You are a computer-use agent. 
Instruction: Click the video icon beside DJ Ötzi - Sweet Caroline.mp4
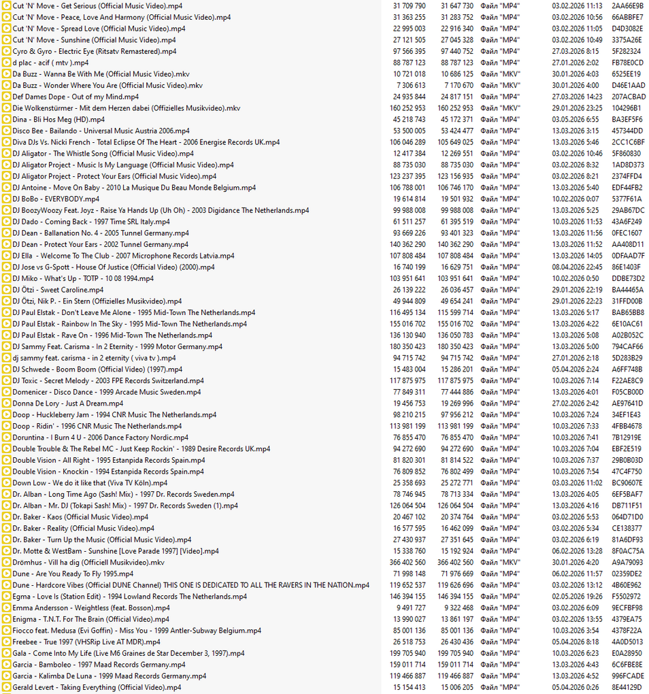[x=6, y=290]
